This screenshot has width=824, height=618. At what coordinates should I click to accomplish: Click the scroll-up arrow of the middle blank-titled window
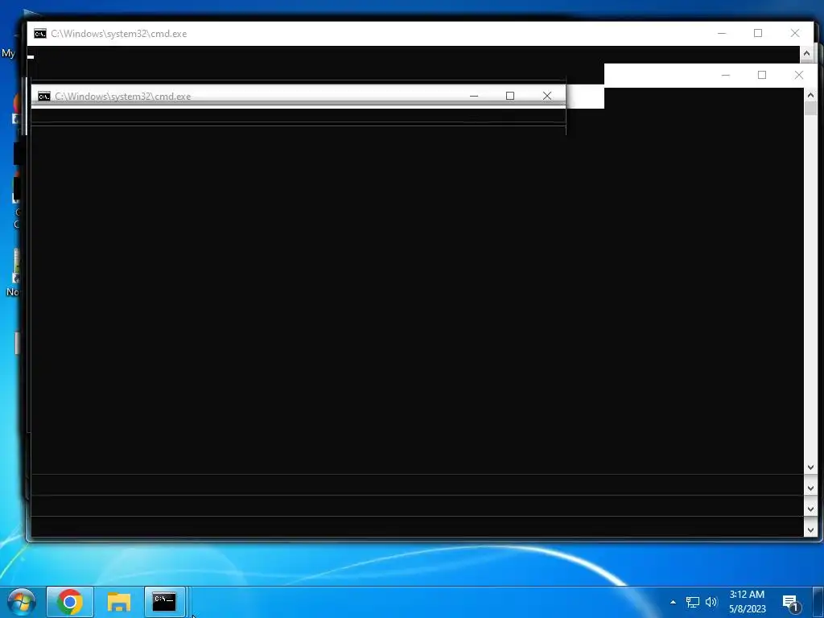pyautogui.click(x=810, y=95)
